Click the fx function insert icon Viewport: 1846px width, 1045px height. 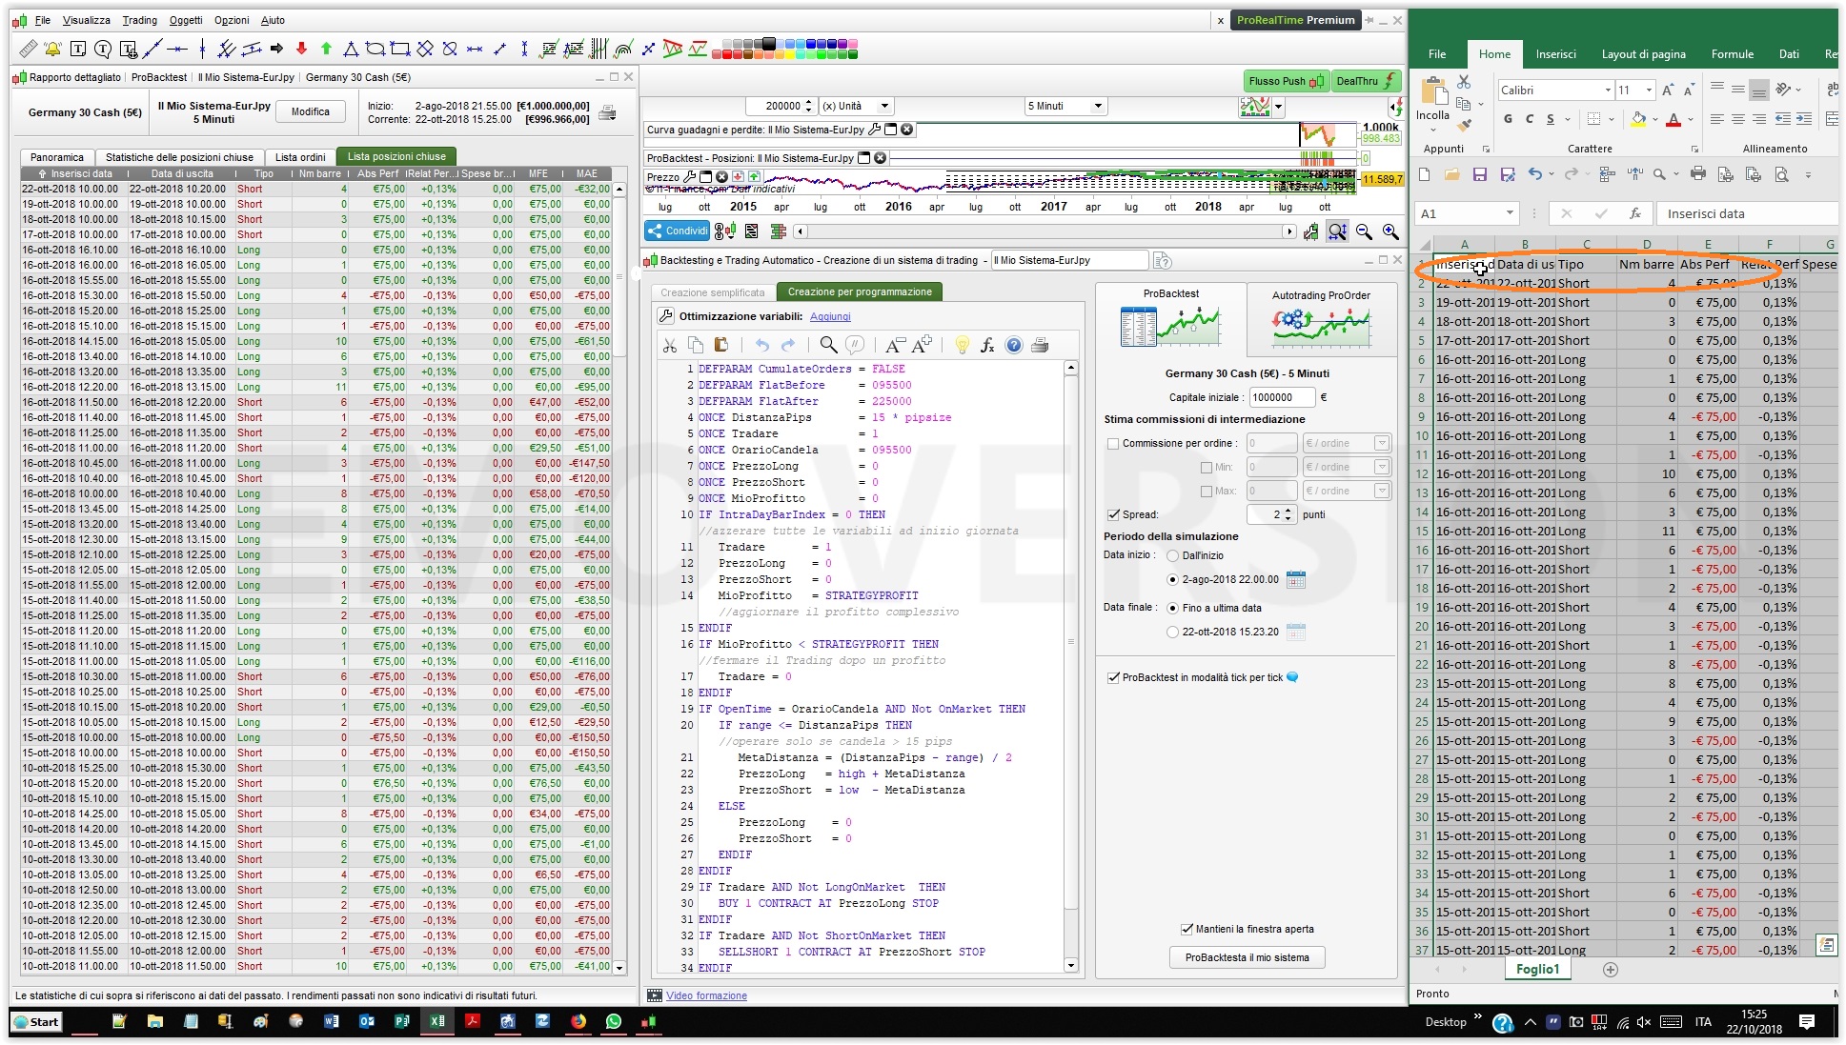[987, 345]
